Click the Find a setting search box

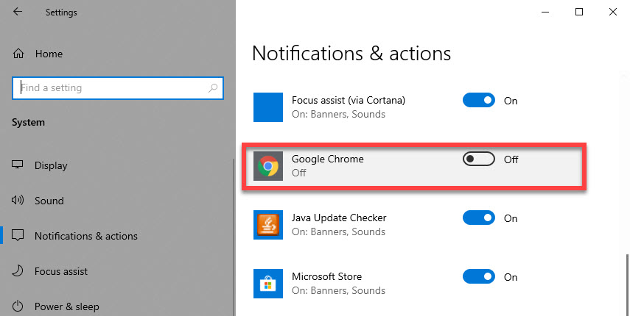[x=118, y=87]
